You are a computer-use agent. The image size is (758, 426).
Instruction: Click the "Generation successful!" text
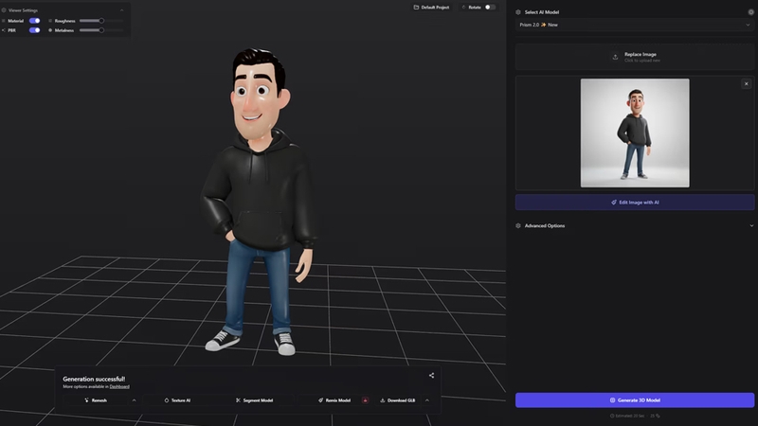tap(94, 379)
